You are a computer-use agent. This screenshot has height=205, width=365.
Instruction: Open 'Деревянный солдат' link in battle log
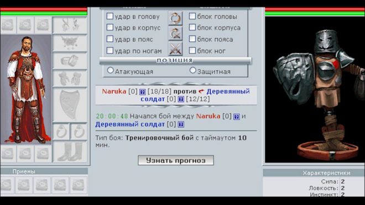tap(130, 124)
